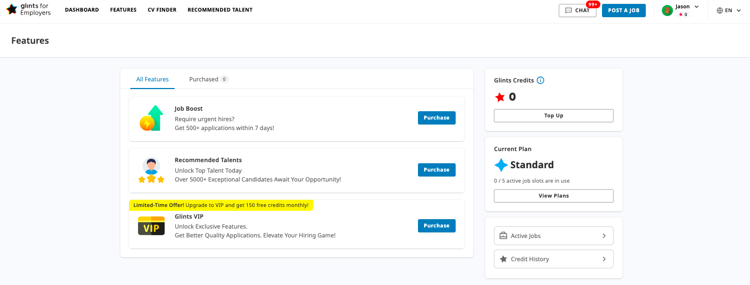Click 'Get 500+ applications within 7 days!' text

(x=225, y=128)
